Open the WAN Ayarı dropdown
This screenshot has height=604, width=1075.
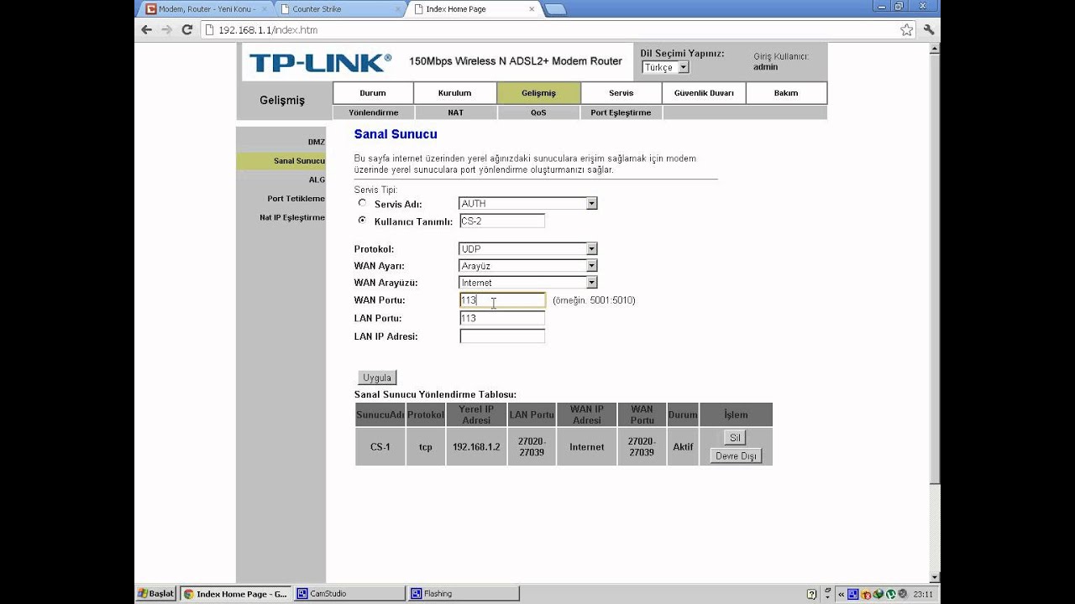point(527,265)
